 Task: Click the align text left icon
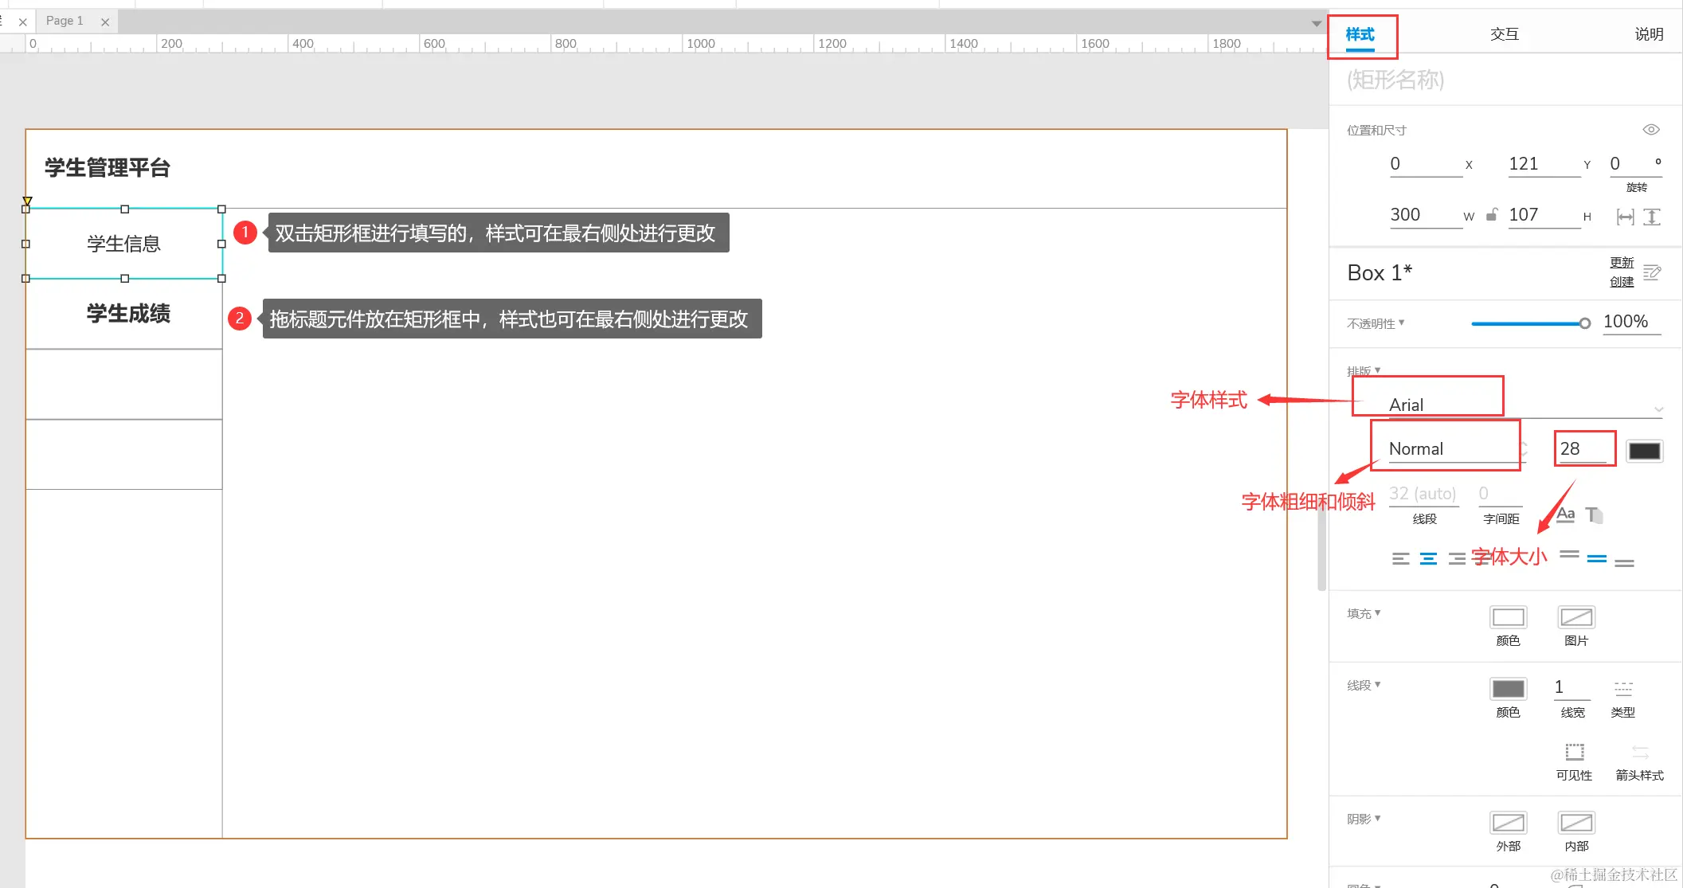tap(1400, 559)
